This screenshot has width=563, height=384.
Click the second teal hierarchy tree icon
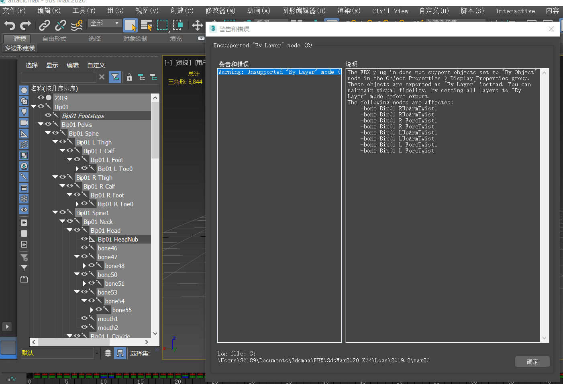point(153,77)
